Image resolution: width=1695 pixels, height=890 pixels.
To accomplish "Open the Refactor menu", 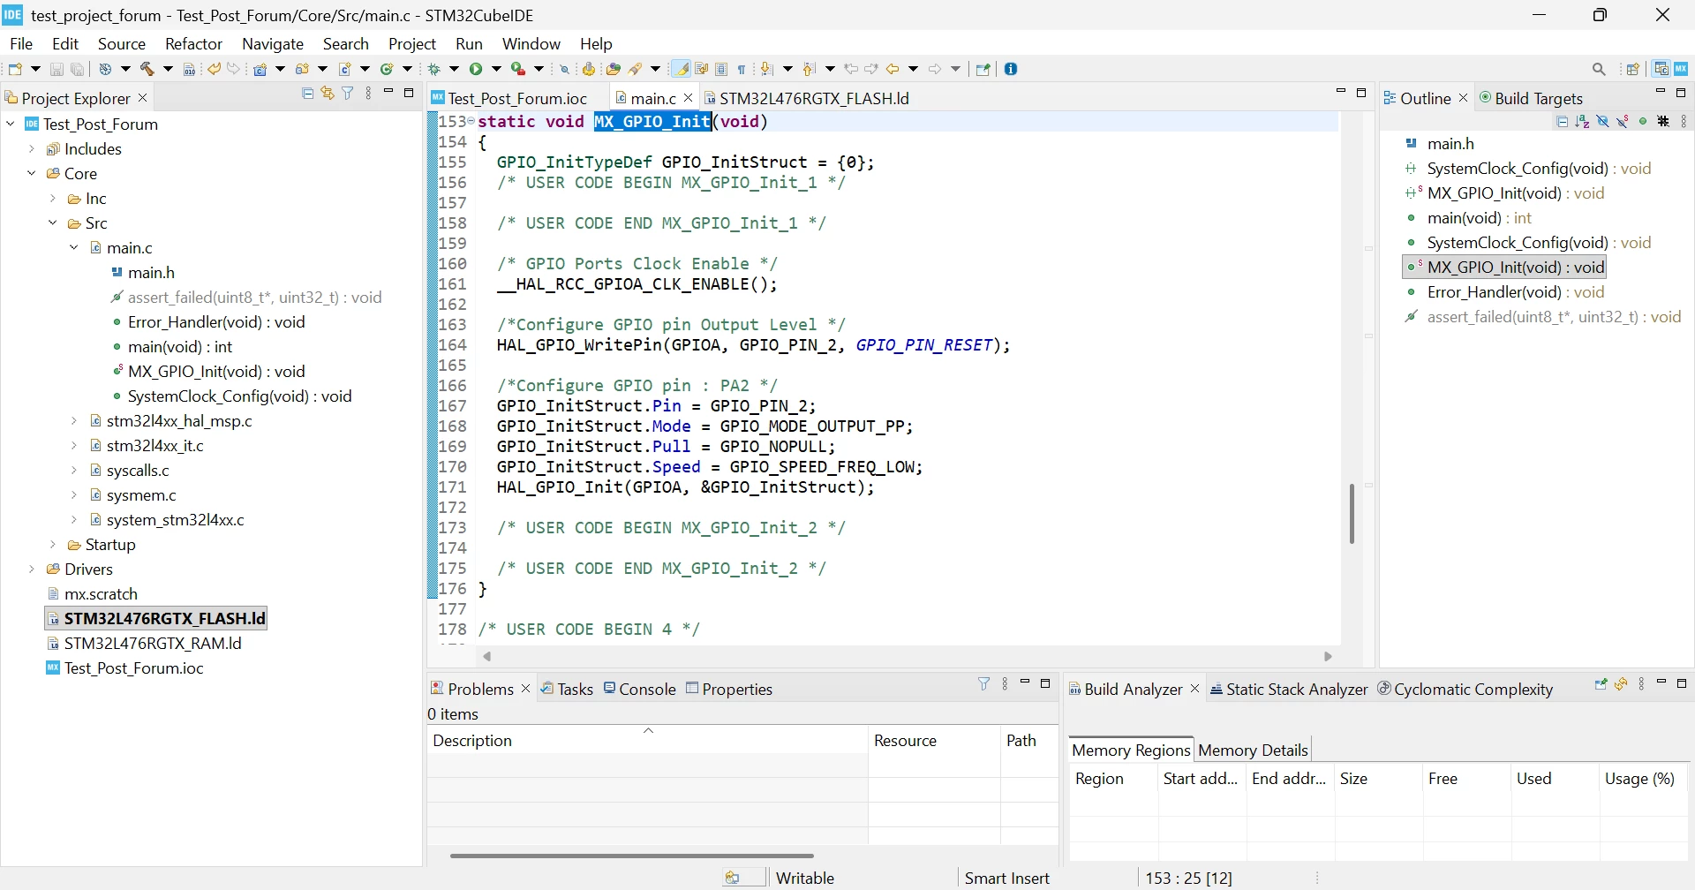I will [x=193, y=43].
